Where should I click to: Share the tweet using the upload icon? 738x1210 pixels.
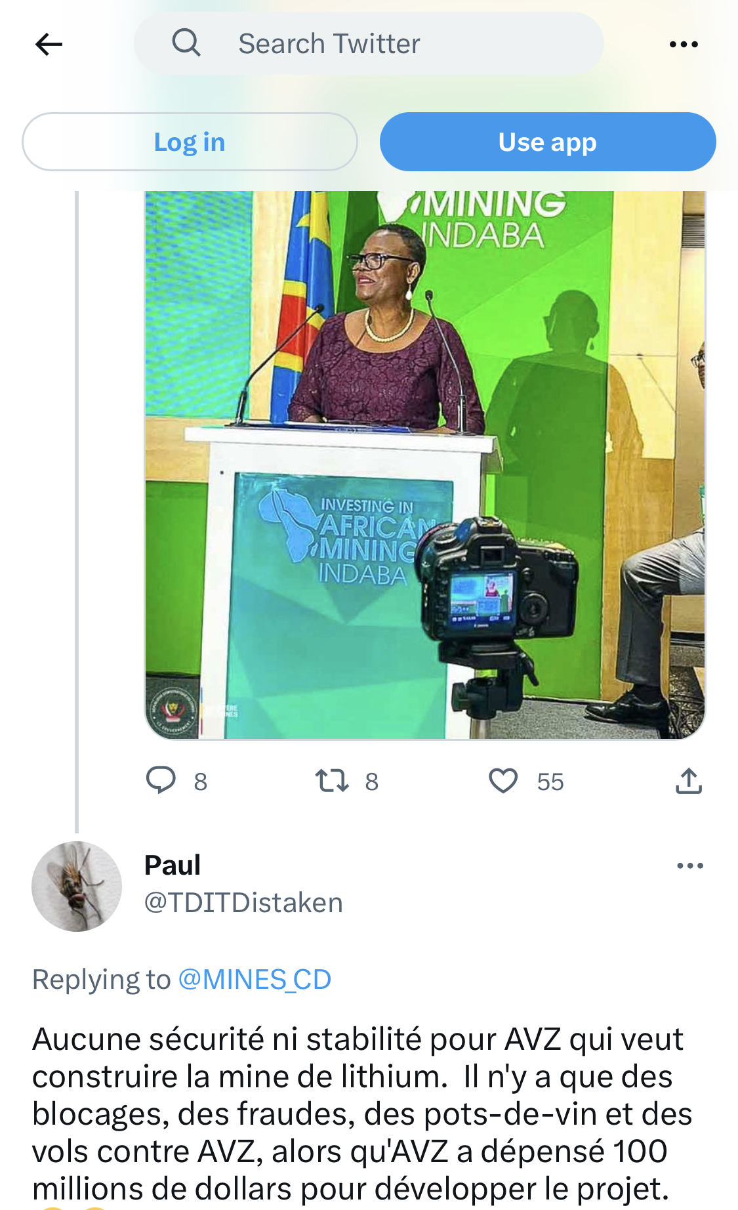(x=689, y=781)
